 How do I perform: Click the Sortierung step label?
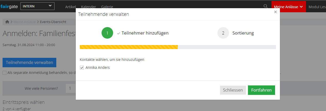243,33
